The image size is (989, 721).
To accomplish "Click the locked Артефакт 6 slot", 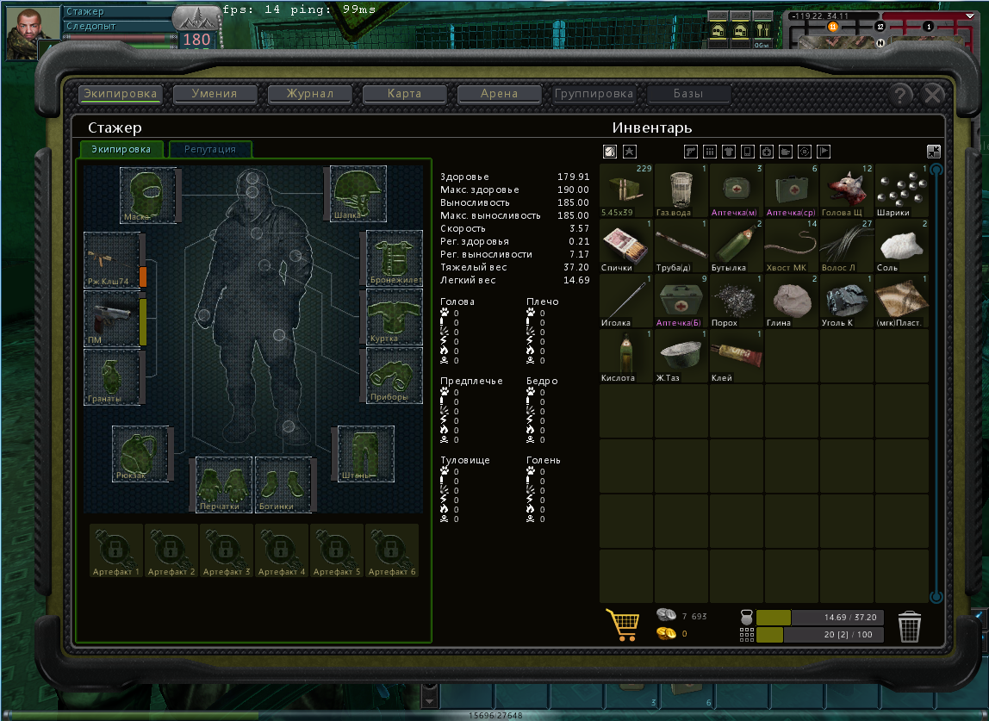I will 392,550.
